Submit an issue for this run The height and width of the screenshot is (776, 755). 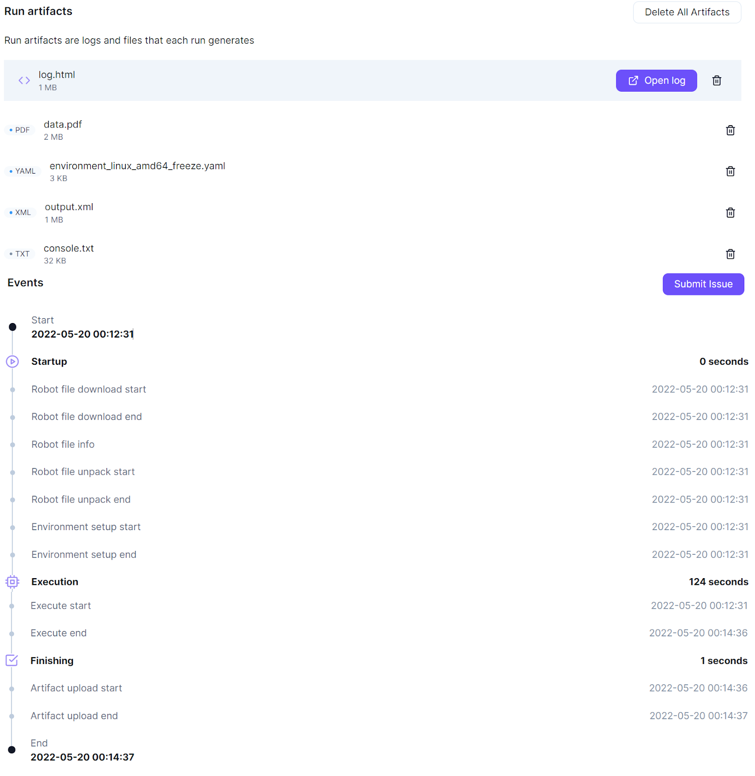(703, 284)
